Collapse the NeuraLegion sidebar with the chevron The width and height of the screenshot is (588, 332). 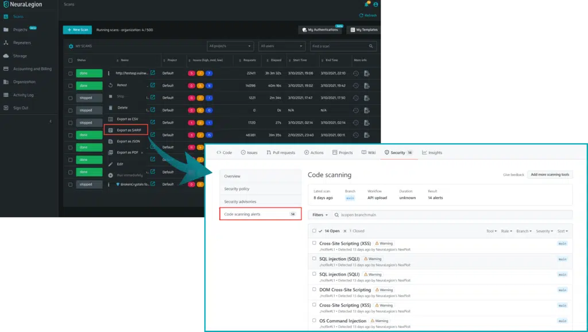point(51,121)
